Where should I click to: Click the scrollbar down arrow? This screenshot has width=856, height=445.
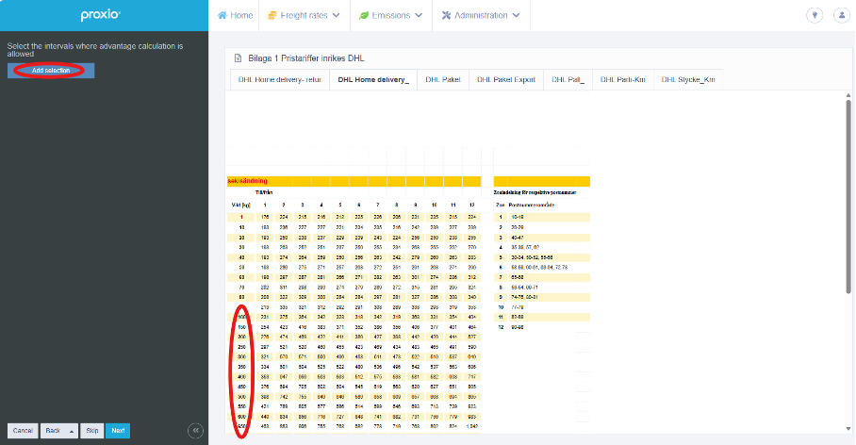point(848,429)
